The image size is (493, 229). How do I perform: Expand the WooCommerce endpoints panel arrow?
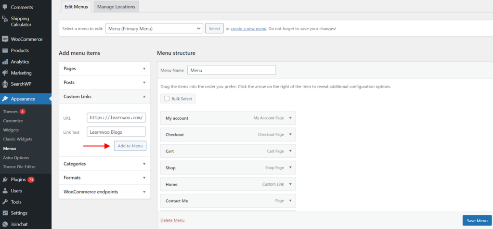coord(144,191)
